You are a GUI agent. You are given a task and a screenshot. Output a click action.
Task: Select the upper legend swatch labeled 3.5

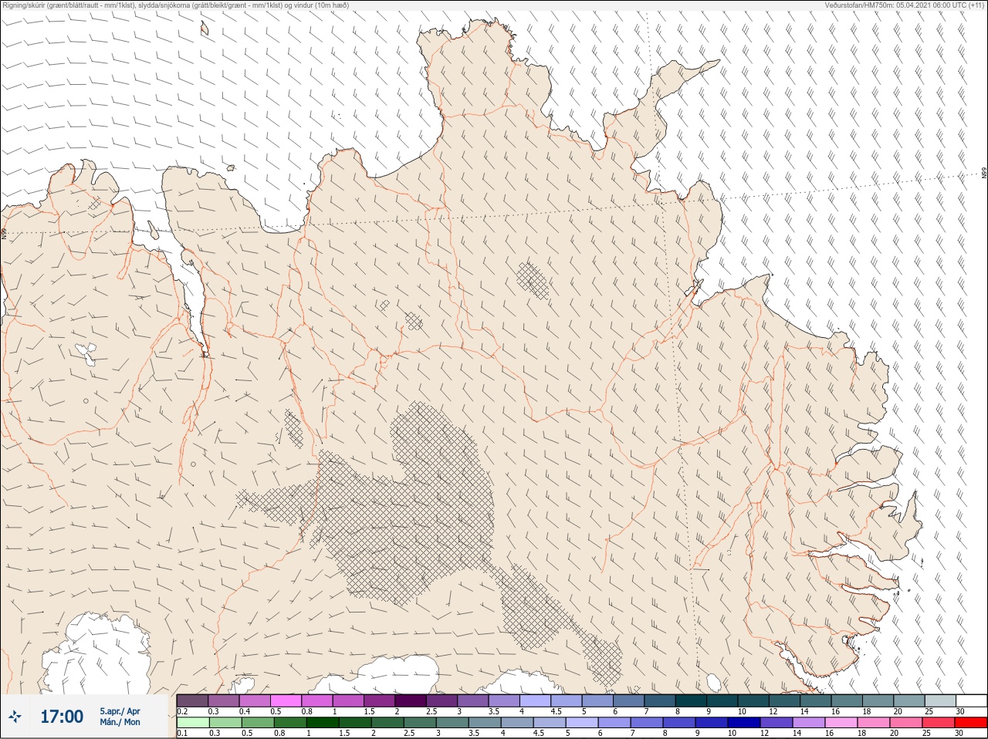coord(504,700)
